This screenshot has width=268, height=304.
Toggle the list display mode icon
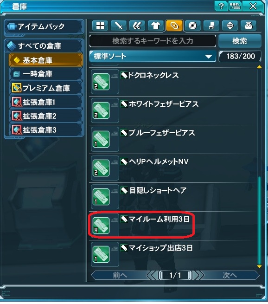pyautogui.click(x=235, y=6)
